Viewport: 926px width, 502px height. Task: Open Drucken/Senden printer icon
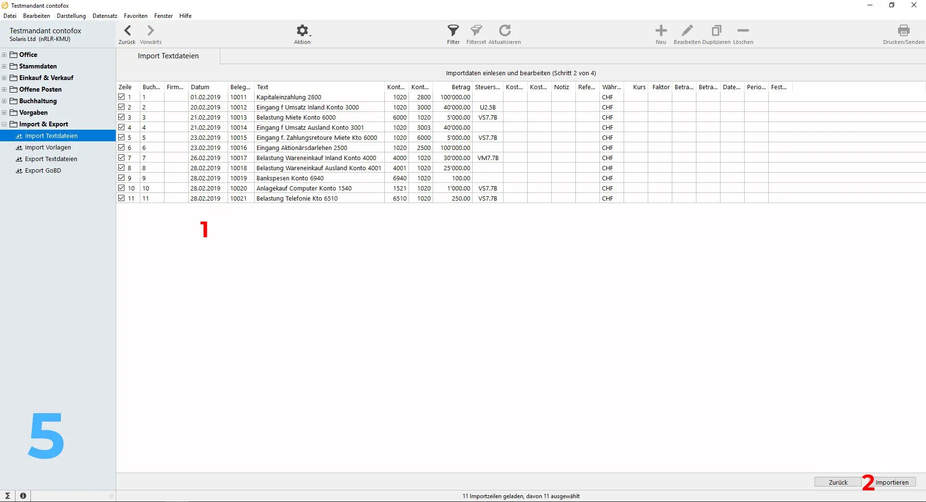903,31
